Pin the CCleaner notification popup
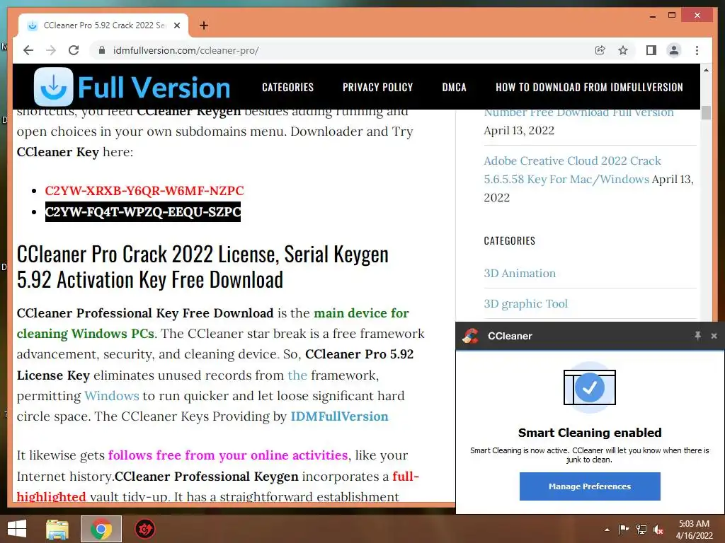This screenshot has height=543, width=725. tap(697, 336)
